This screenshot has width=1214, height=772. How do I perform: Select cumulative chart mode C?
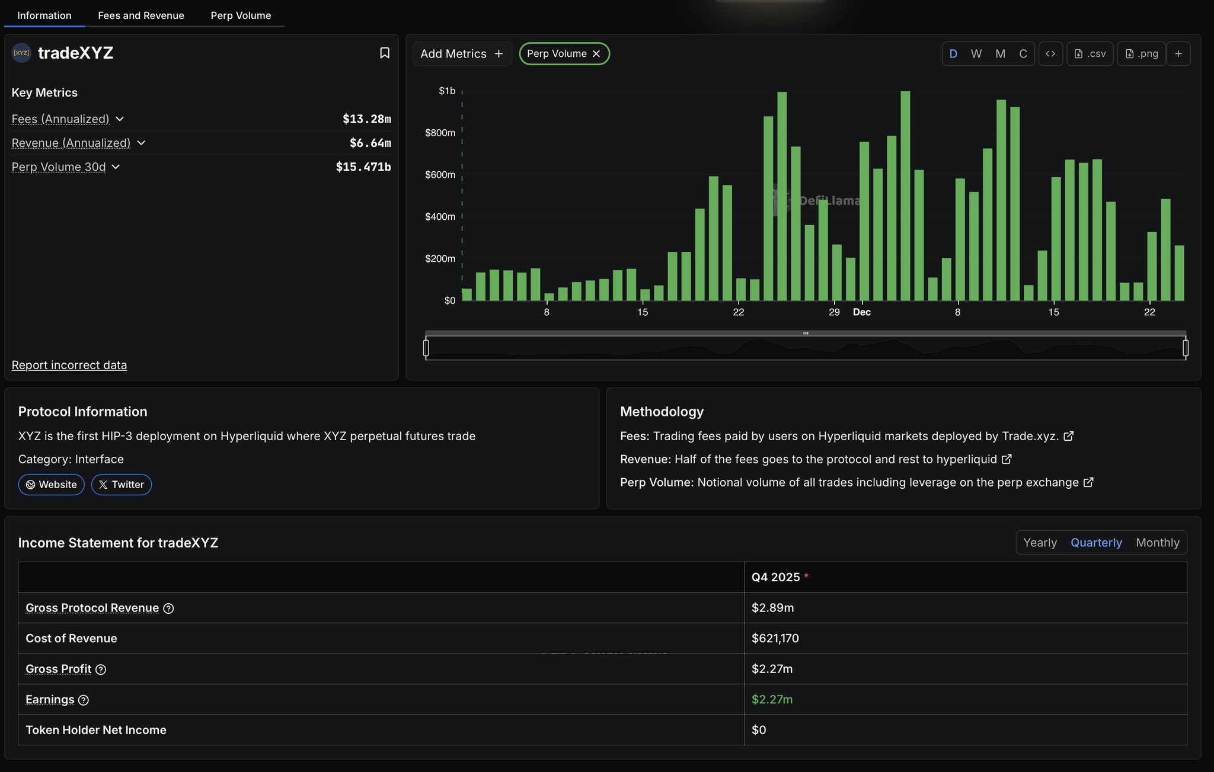[1023, 54]
